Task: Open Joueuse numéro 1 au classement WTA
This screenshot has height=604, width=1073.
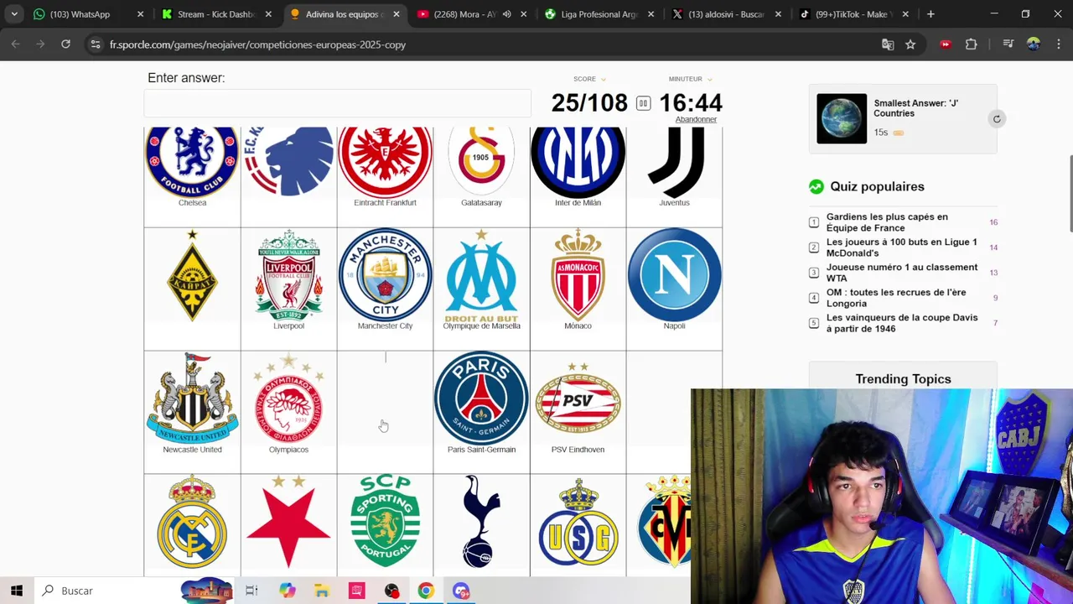Action: click(x=902, y=273)
